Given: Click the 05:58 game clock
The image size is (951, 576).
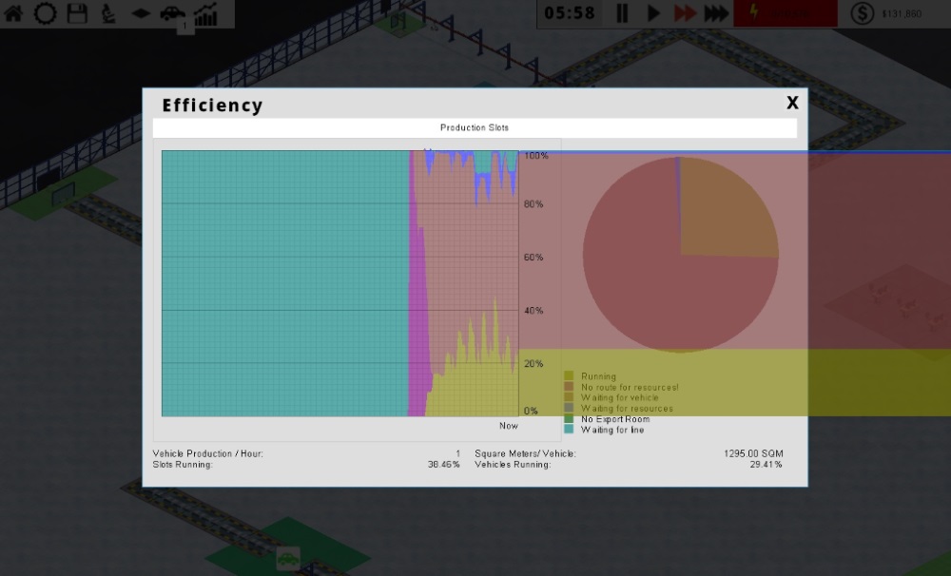Looking at the screenshot, I should coord(570,12).
